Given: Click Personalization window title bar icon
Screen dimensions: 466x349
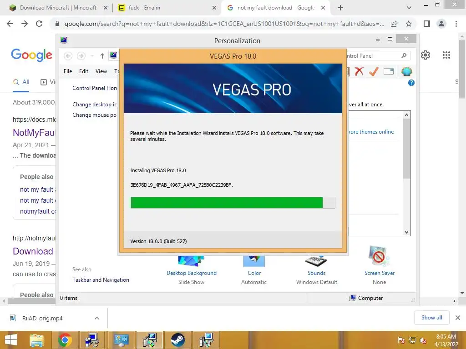Looking at the screenshot, I should [x=64, y=40].
